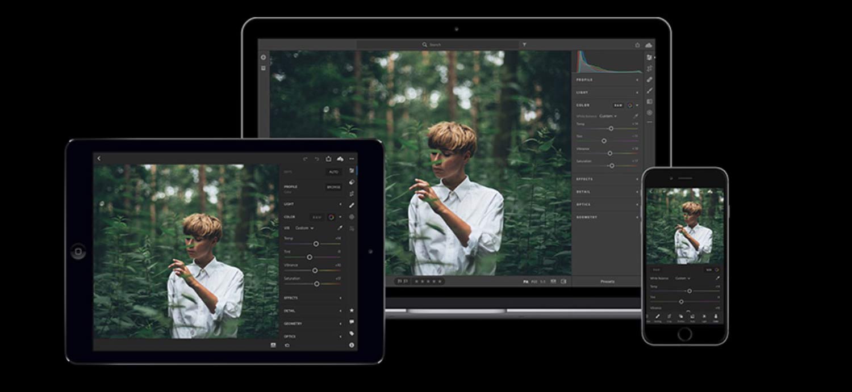
Task: Tap the Auto adjust icon on the phone toolbar
Action: [692, 316]
